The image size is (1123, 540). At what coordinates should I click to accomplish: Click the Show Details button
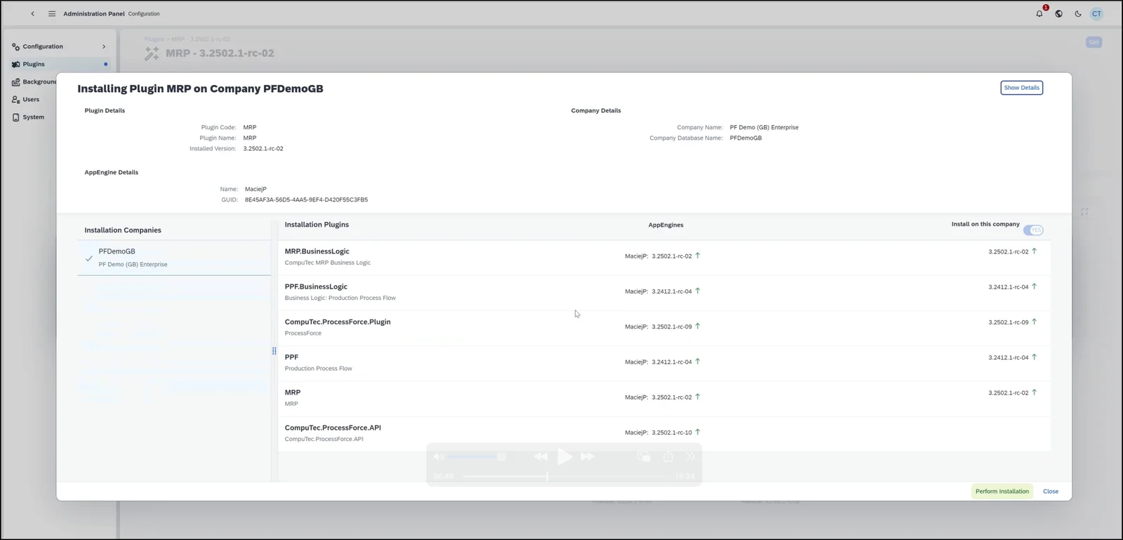[x=1021, y=88]
